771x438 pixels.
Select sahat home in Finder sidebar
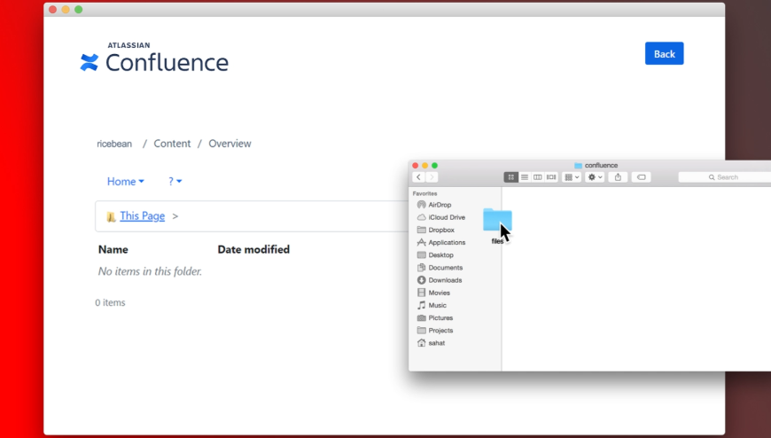pyautogui.click(x=431, y=342)
